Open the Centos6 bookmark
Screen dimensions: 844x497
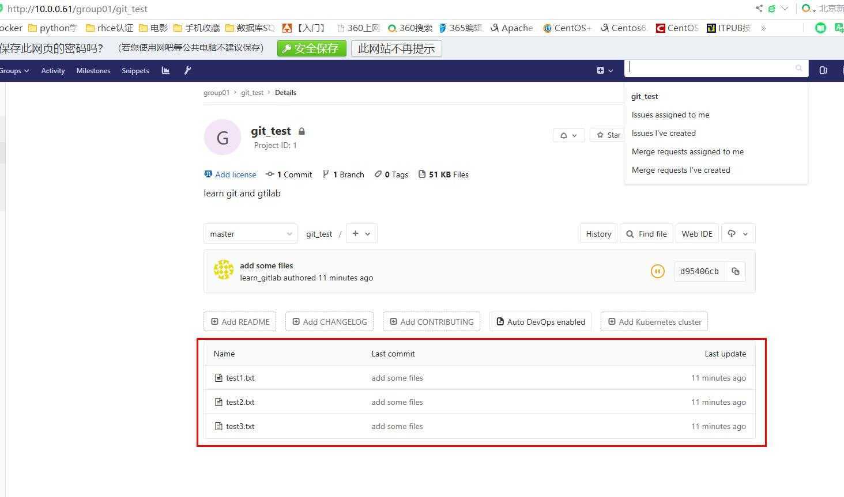click(x=624, y=28)
